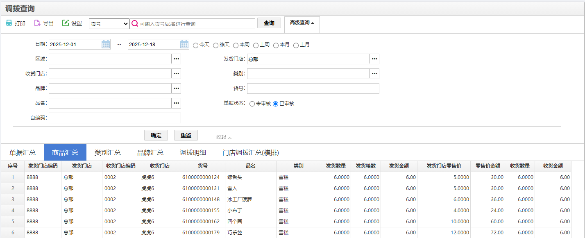Image resolution: width=585 pixels, height=238 pixels.
Task: Open end date calendar picker
Action: tap(184, 44)
